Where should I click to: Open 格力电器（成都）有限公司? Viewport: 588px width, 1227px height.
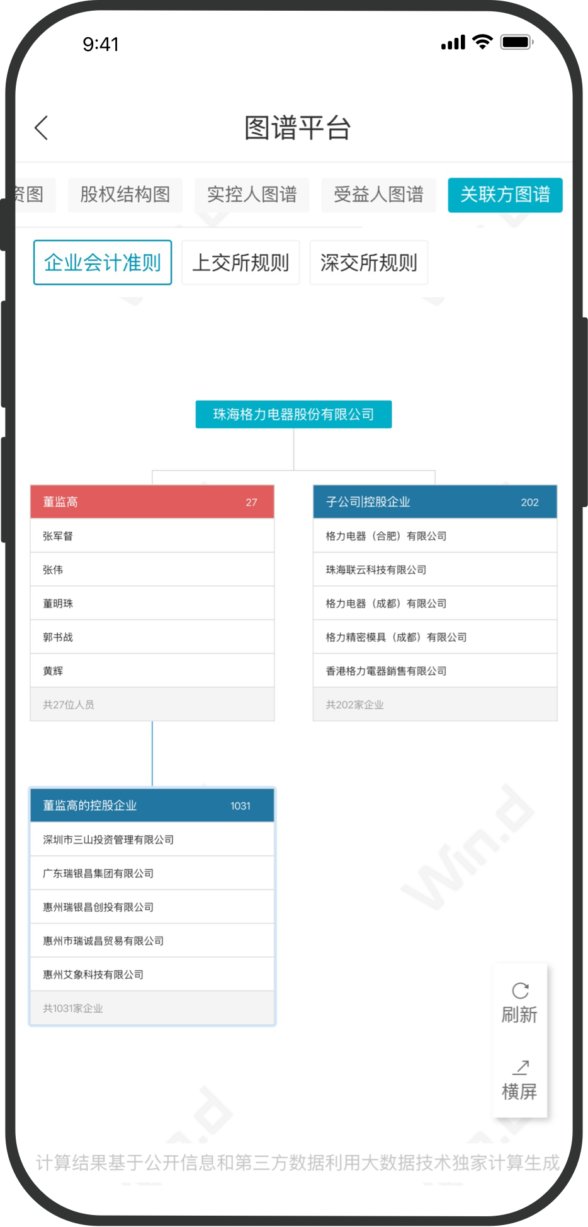tap(435, 603)
